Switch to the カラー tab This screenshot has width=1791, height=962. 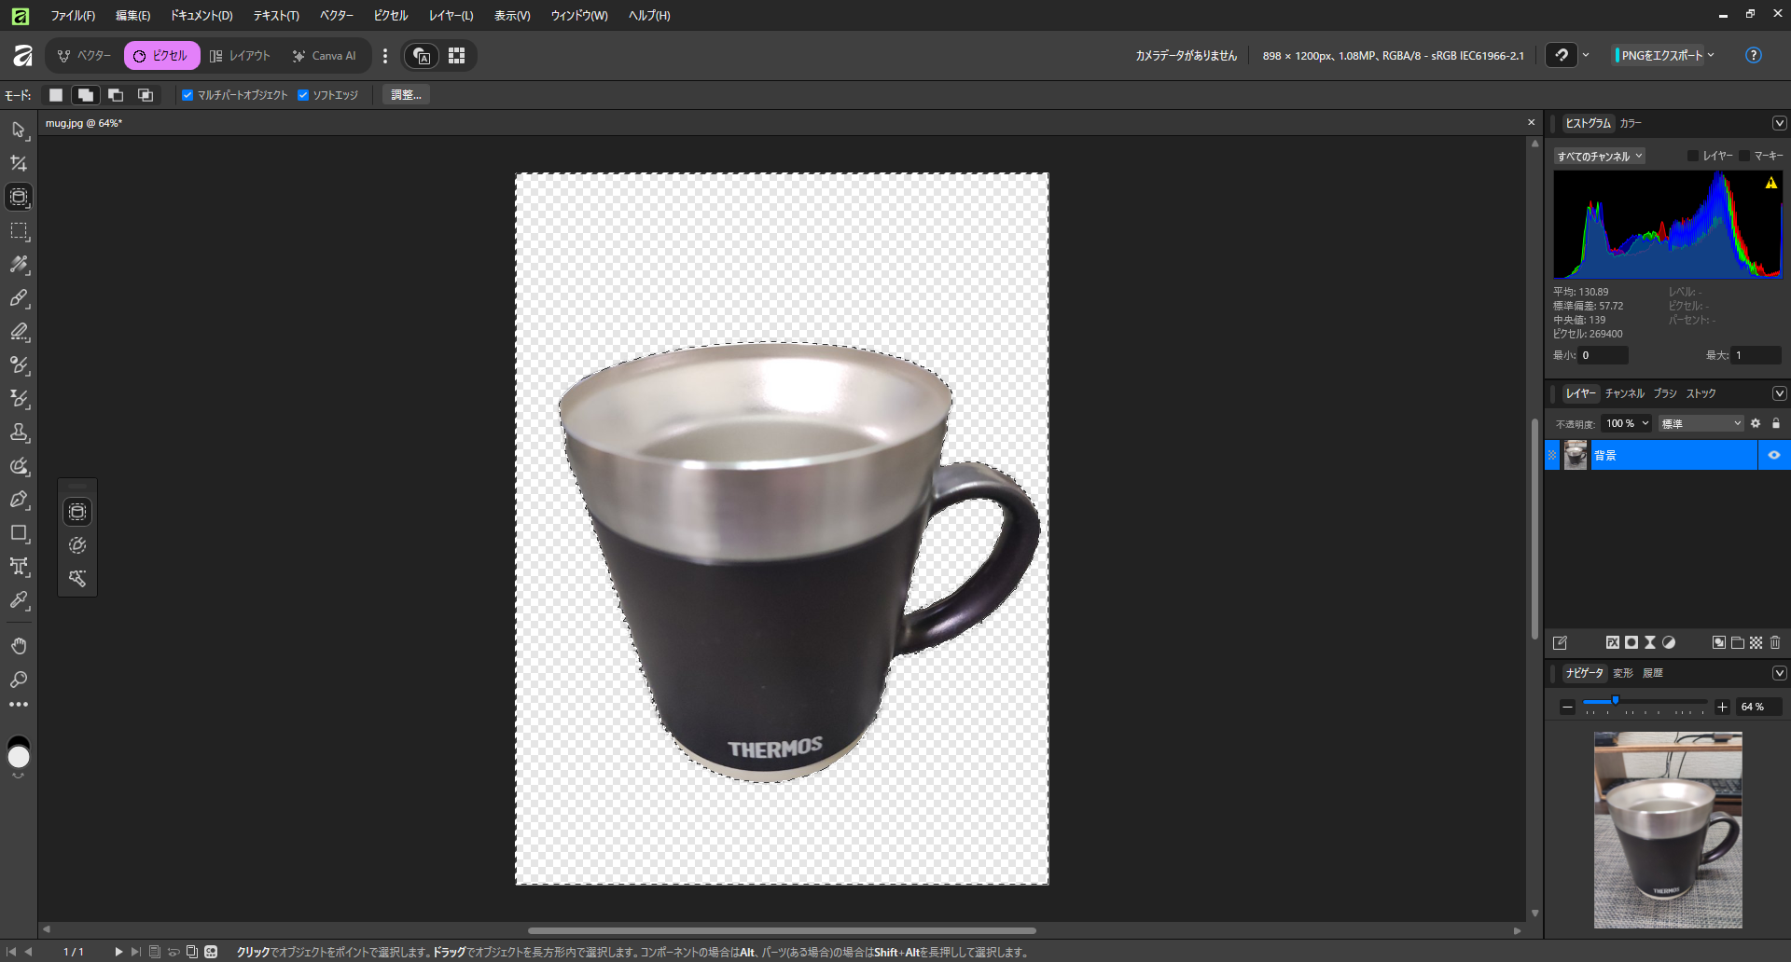[1631, 123]
